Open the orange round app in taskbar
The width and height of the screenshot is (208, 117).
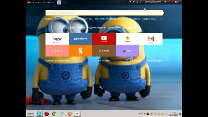point(70,114)
